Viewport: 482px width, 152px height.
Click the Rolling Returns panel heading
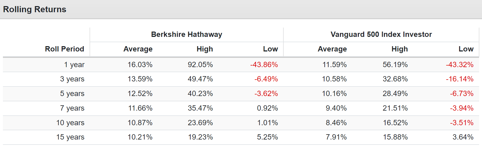[35, 10]
